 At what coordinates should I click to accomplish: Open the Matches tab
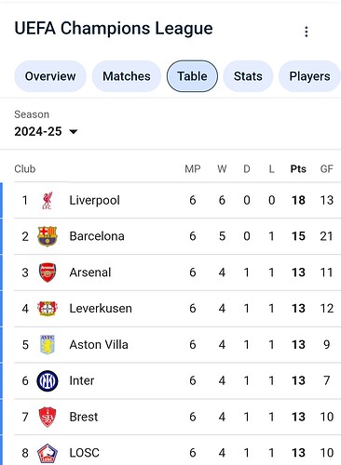tap(127, 76)
